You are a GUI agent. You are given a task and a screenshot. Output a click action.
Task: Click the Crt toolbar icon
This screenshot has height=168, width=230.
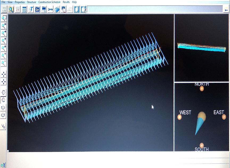click(37, 9)
